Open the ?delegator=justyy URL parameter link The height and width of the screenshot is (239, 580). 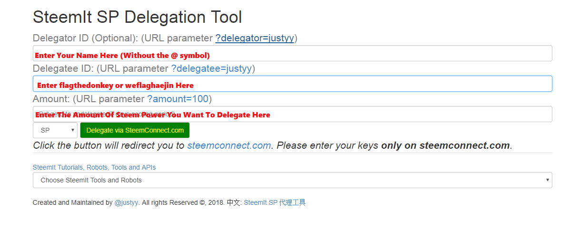(x=255, y=38)
